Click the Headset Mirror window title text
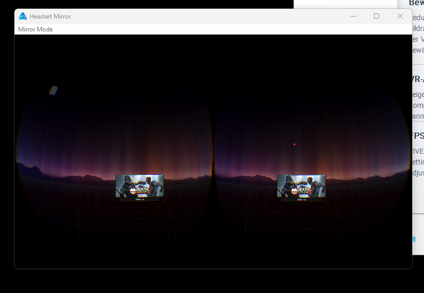424x293 pixels. pos(50,17)
